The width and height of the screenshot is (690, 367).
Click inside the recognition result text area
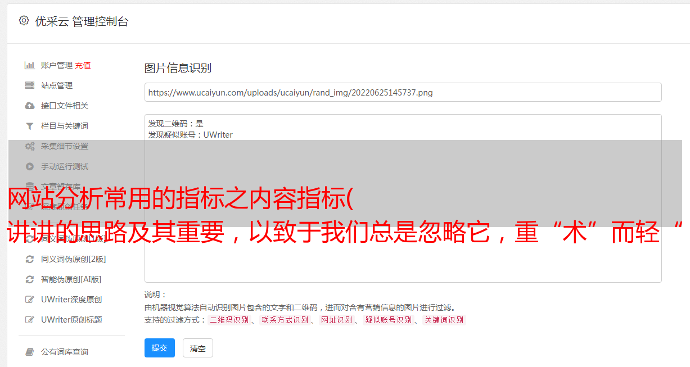coord(403,198)
